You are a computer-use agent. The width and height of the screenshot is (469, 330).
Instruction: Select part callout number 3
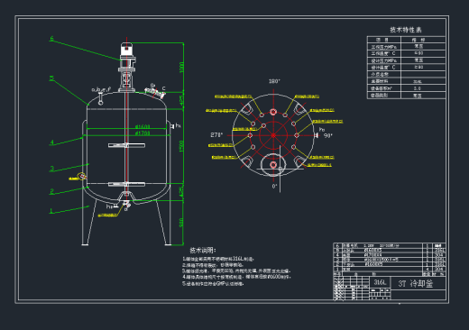point(52,169)
